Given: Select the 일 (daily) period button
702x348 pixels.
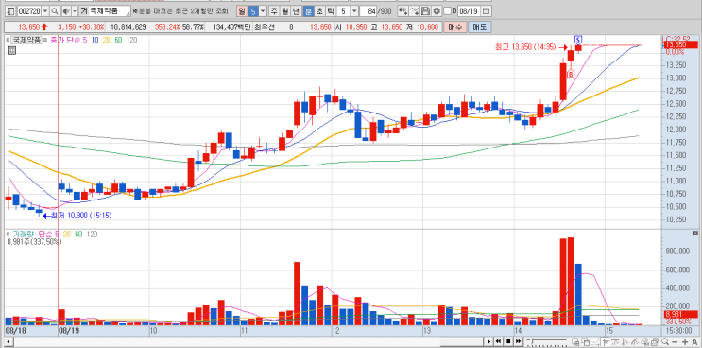Looking at the screenshot, I should 242,11.
